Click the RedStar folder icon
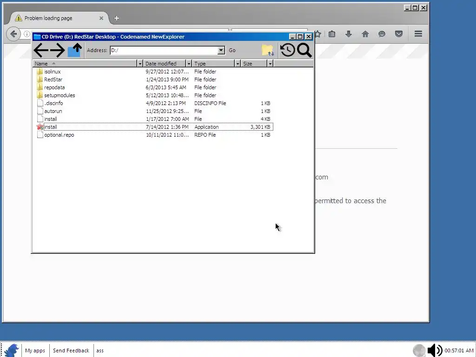 (40, 79)
